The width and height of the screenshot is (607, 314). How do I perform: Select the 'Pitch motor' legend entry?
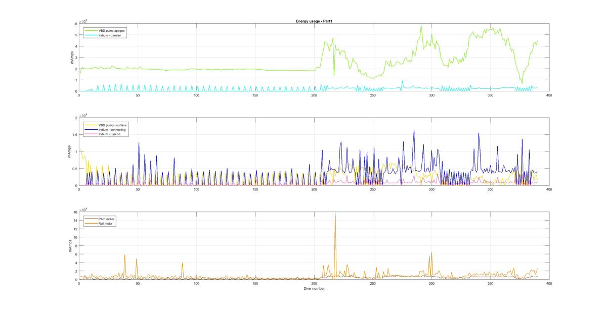point(107,219)
